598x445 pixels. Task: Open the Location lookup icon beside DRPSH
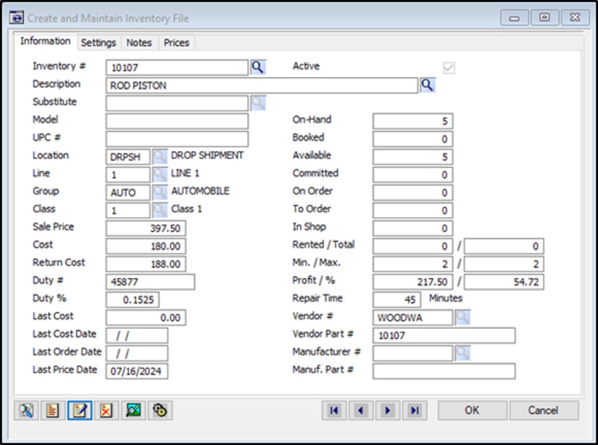click(160, 157)
